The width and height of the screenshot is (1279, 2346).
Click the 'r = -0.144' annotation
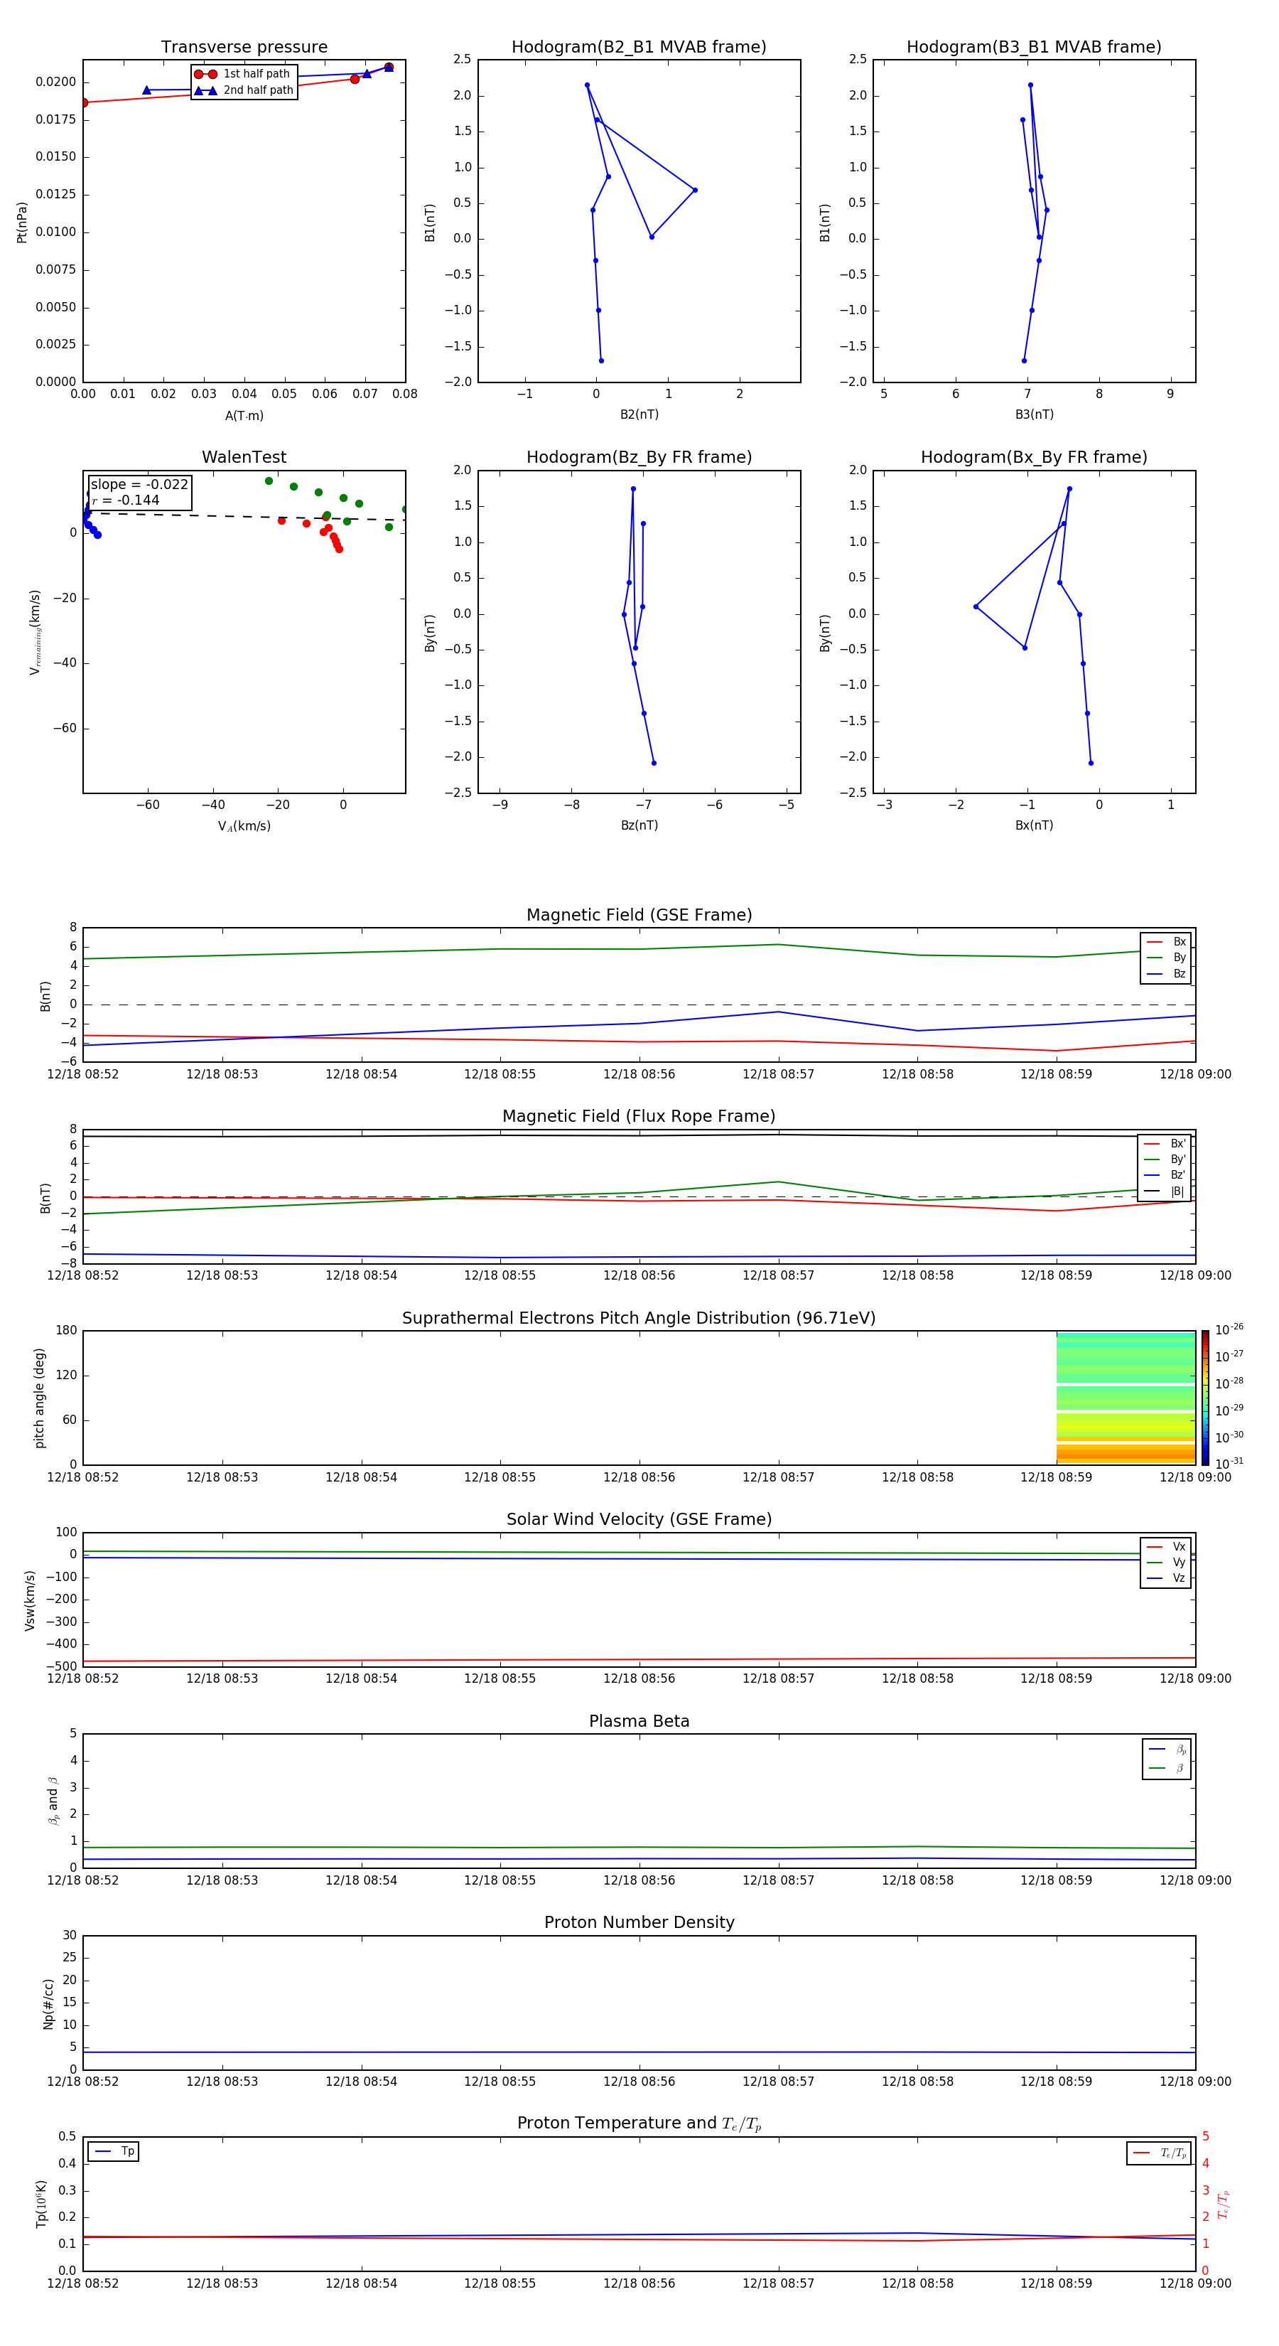pos(126,500)
